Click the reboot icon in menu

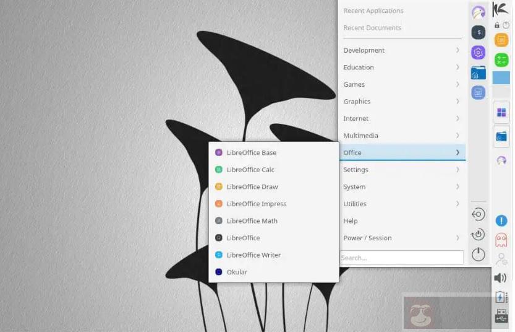479,234
